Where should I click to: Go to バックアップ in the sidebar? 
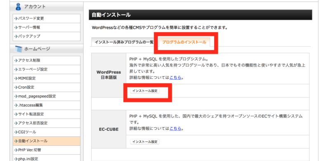tap(46, 36)
